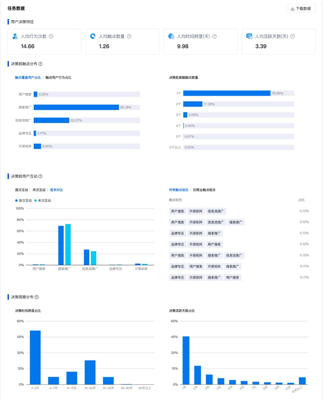
Task: Switch to 仅商业触点组合 tab
Action: point(204,190)
